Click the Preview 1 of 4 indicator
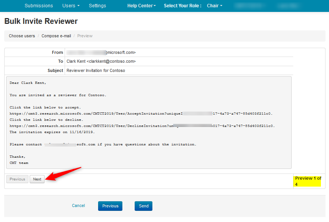 tap(308, 181)
